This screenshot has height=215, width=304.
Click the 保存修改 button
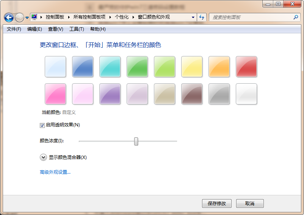tap(217, 203)
